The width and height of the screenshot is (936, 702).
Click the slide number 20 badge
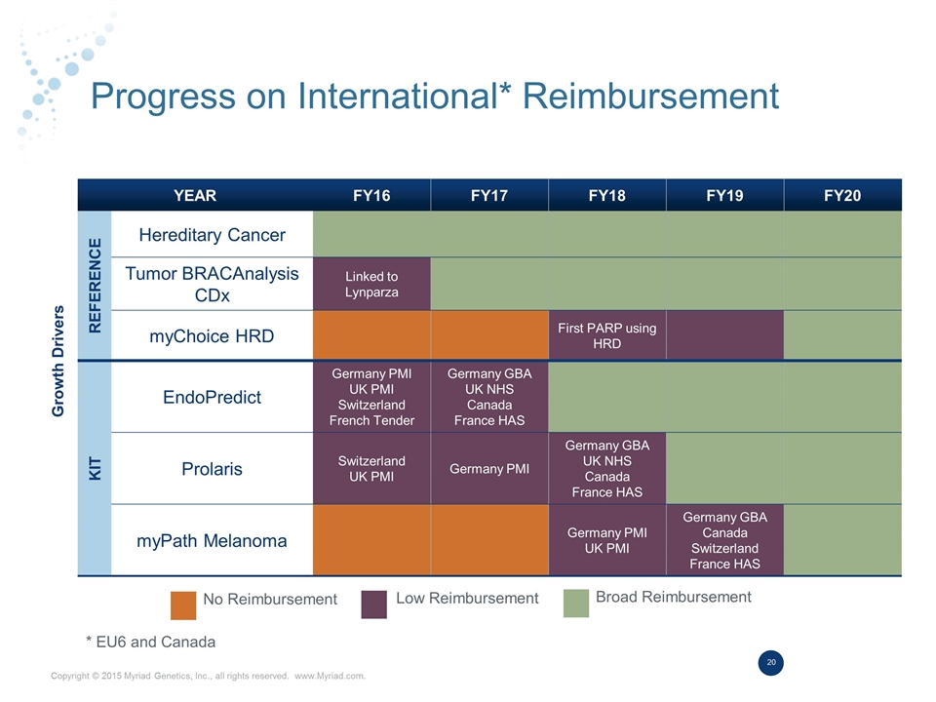pyautogui.click(x=770, y=663)
